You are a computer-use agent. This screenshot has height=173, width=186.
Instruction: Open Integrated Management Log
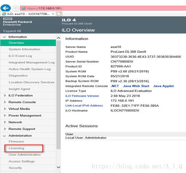point(28,62)
